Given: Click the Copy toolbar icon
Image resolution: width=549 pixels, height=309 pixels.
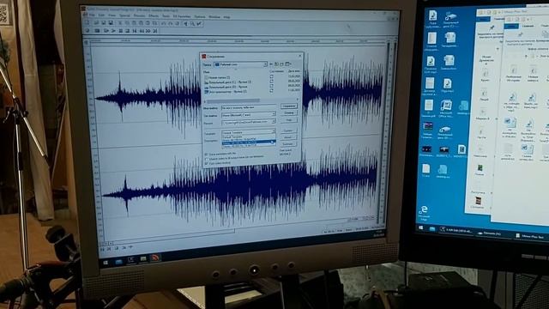Looking at the screenshot, I should point(127,23).
